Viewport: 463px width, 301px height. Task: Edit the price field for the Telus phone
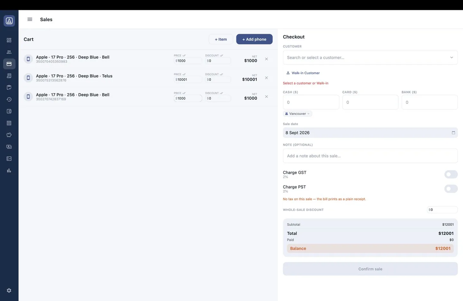188,80
